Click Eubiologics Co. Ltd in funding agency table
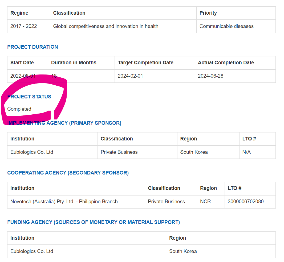This screenshot has height=262, width=284. (32, 251)
